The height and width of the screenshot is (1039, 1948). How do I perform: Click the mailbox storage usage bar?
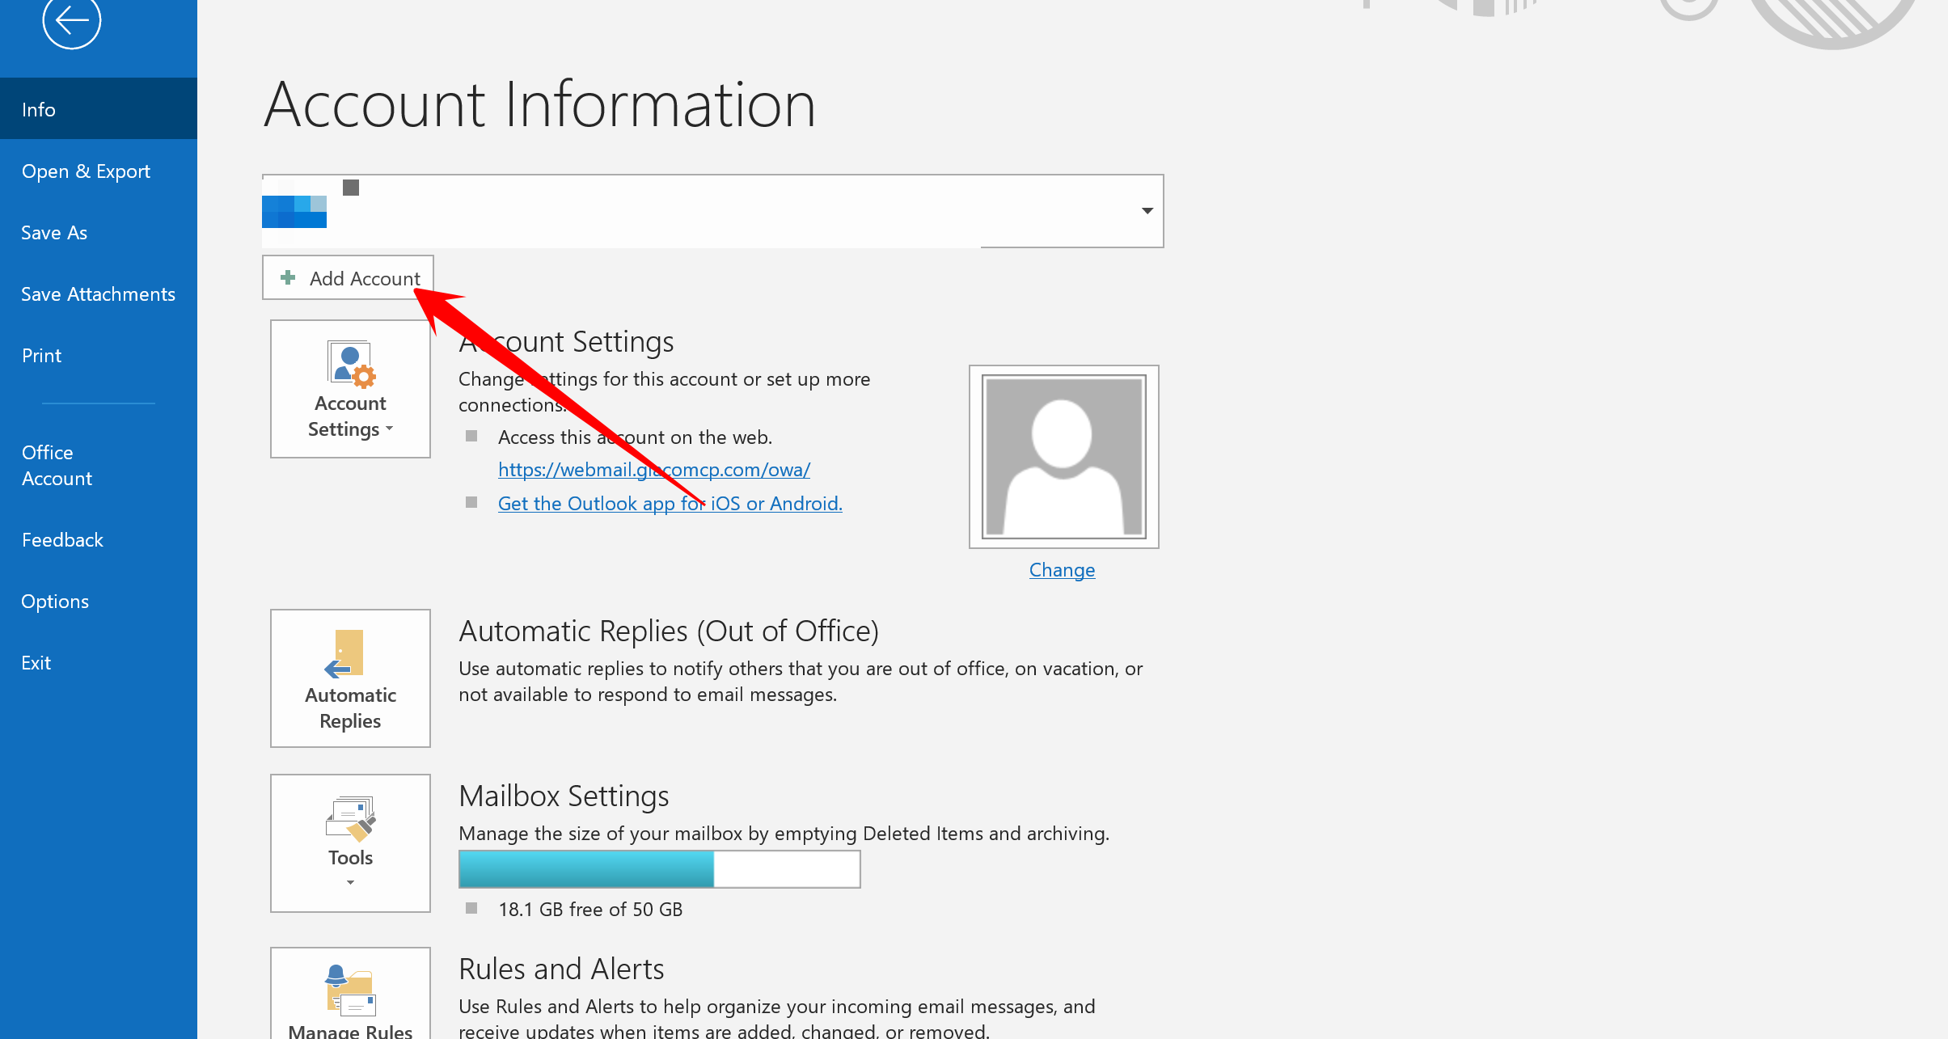pyautogui.click(x=659, y=869)
